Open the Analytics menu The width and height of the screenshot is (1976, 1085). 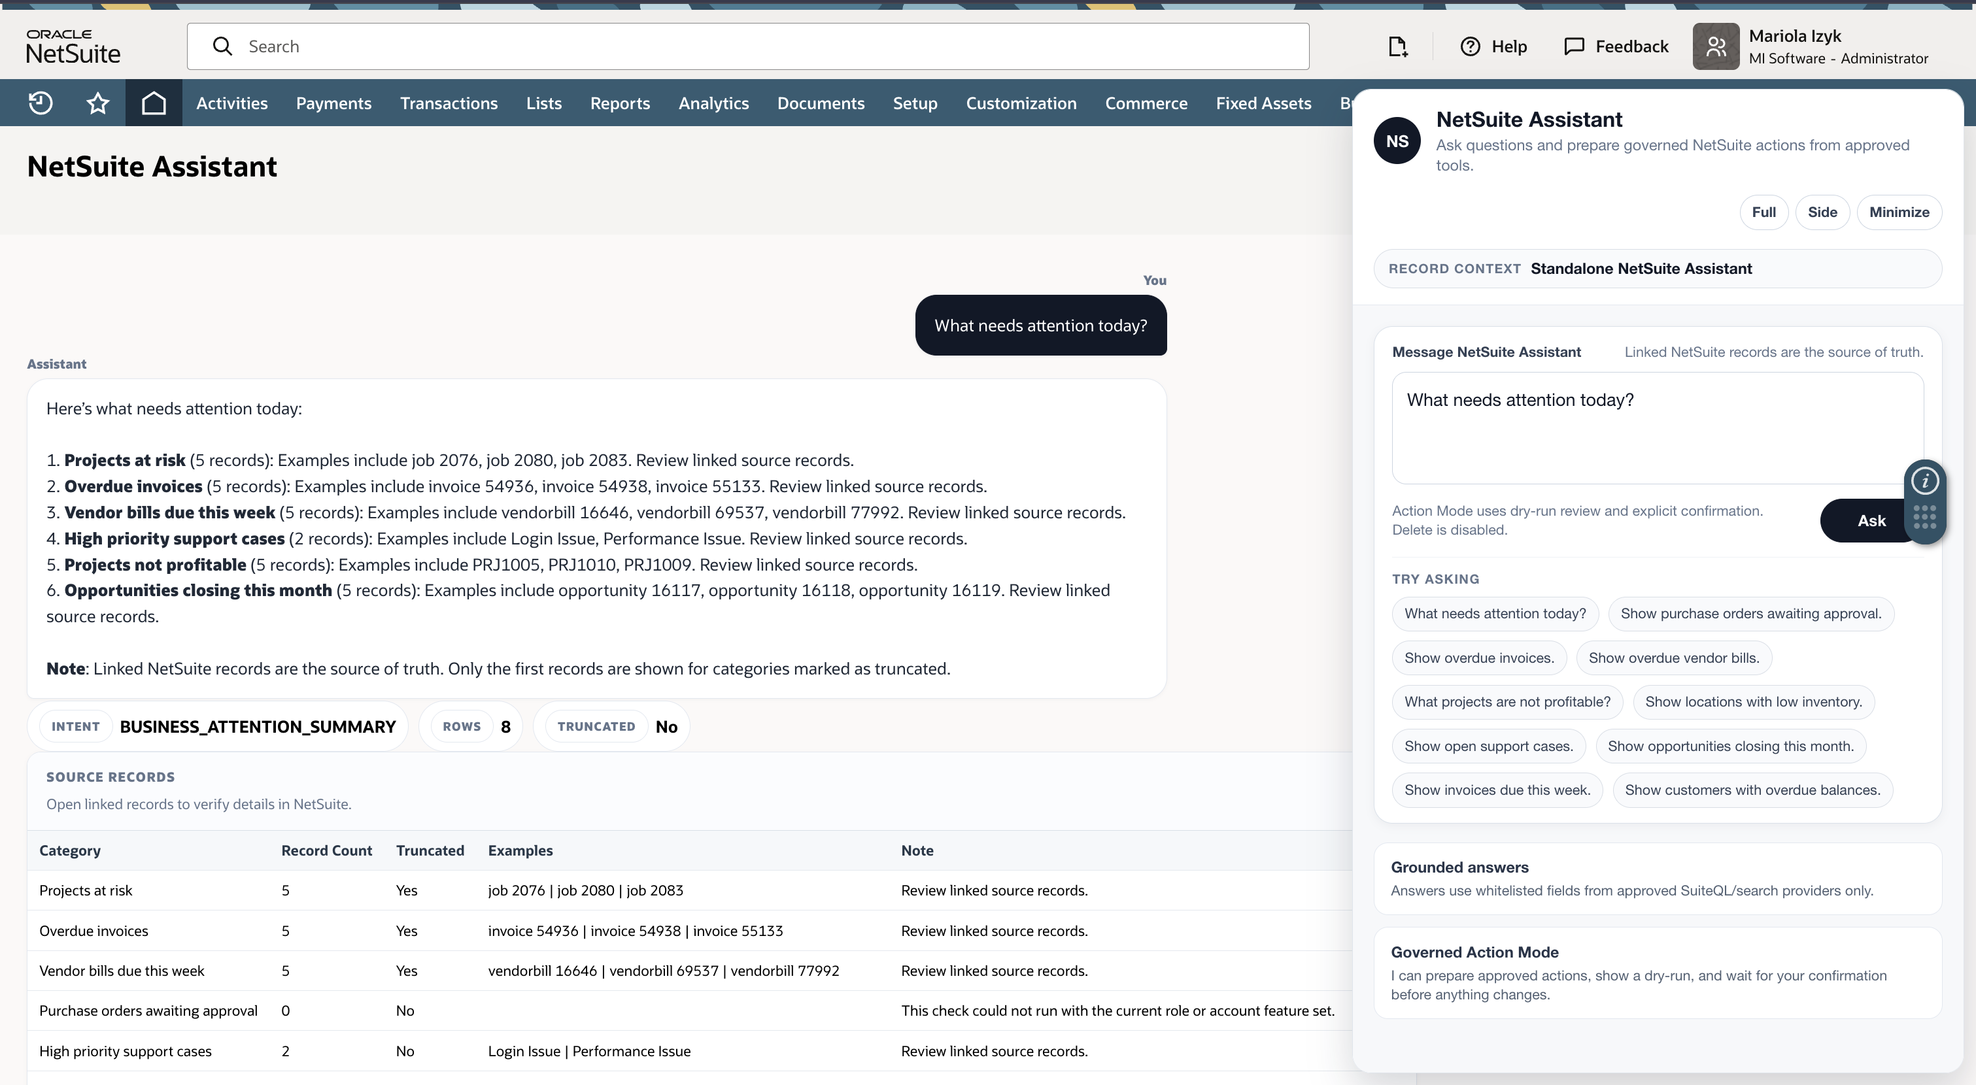(713, 103)
